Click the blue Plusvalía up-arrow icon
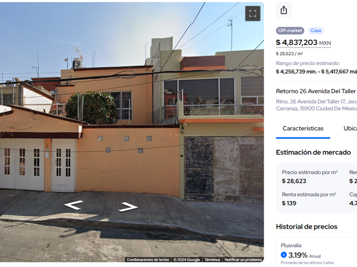The height and width of the screenshot is (267, 357). pos(284,255)
